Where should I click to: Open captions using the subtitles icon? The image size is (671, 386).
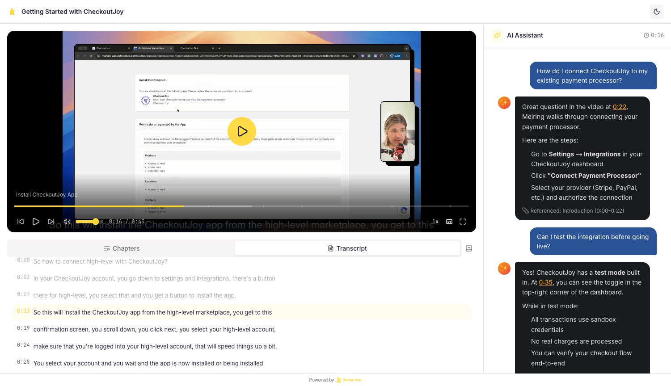tap(449, 221)
